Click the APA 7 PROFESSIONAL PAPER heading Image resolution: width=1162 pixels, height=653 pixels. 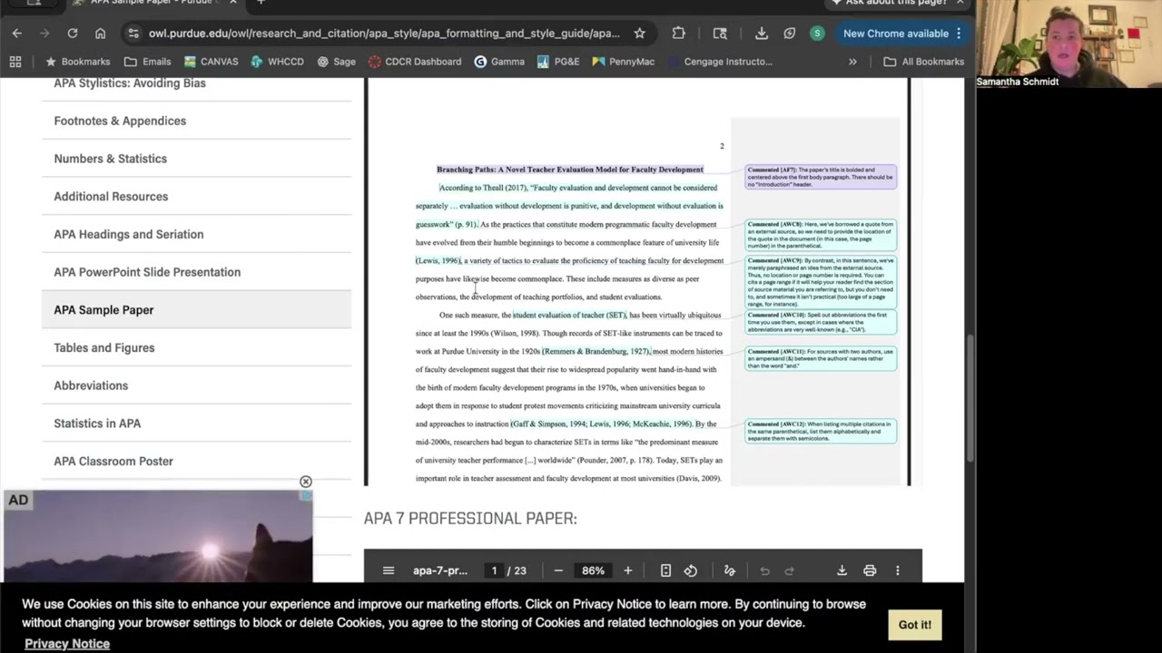pyautogui.click(x=470, y=519)
